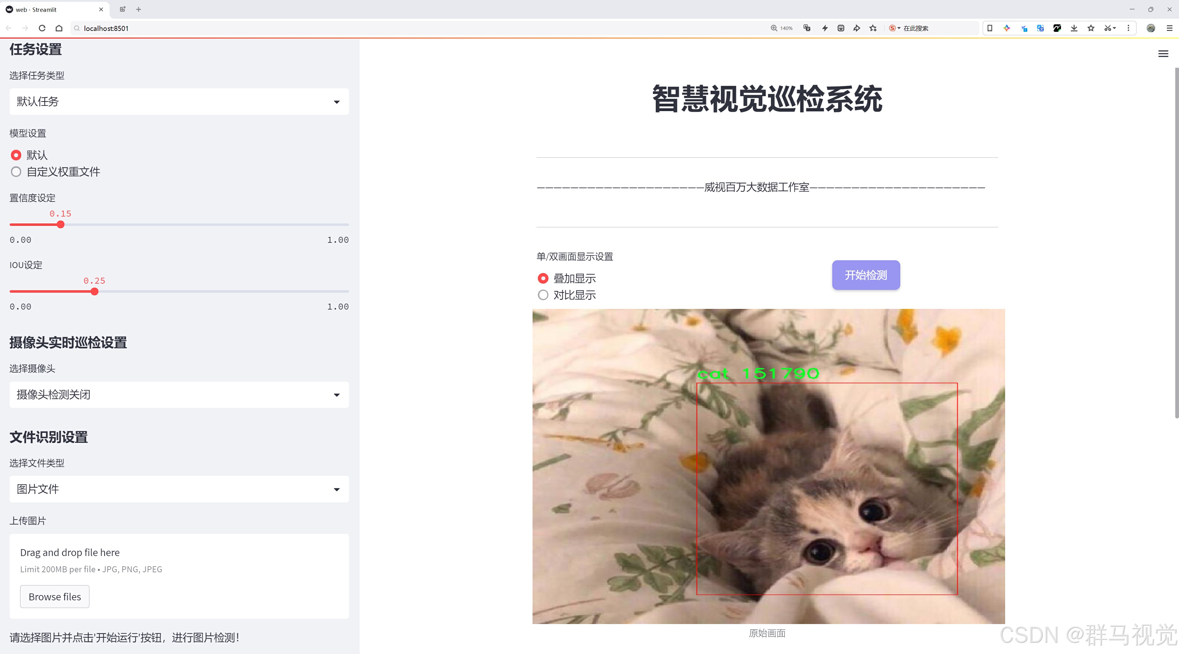Click the 开始检测 button
The width and height of the screenshot is (1179, 654).
coord(866,275)
